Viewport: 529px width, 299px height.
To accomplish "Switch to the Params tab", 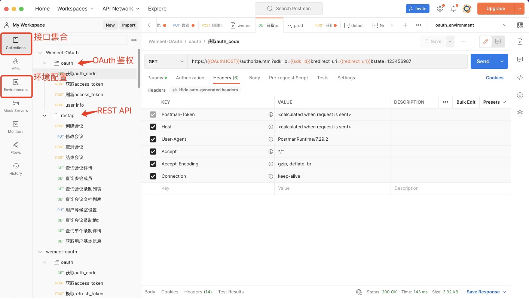I will click(x=157, y=78).
